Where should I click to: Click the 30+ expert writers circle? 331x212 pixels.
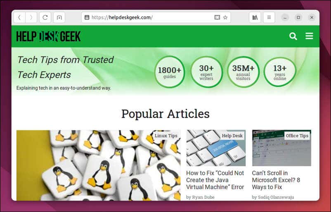(206, 72)
